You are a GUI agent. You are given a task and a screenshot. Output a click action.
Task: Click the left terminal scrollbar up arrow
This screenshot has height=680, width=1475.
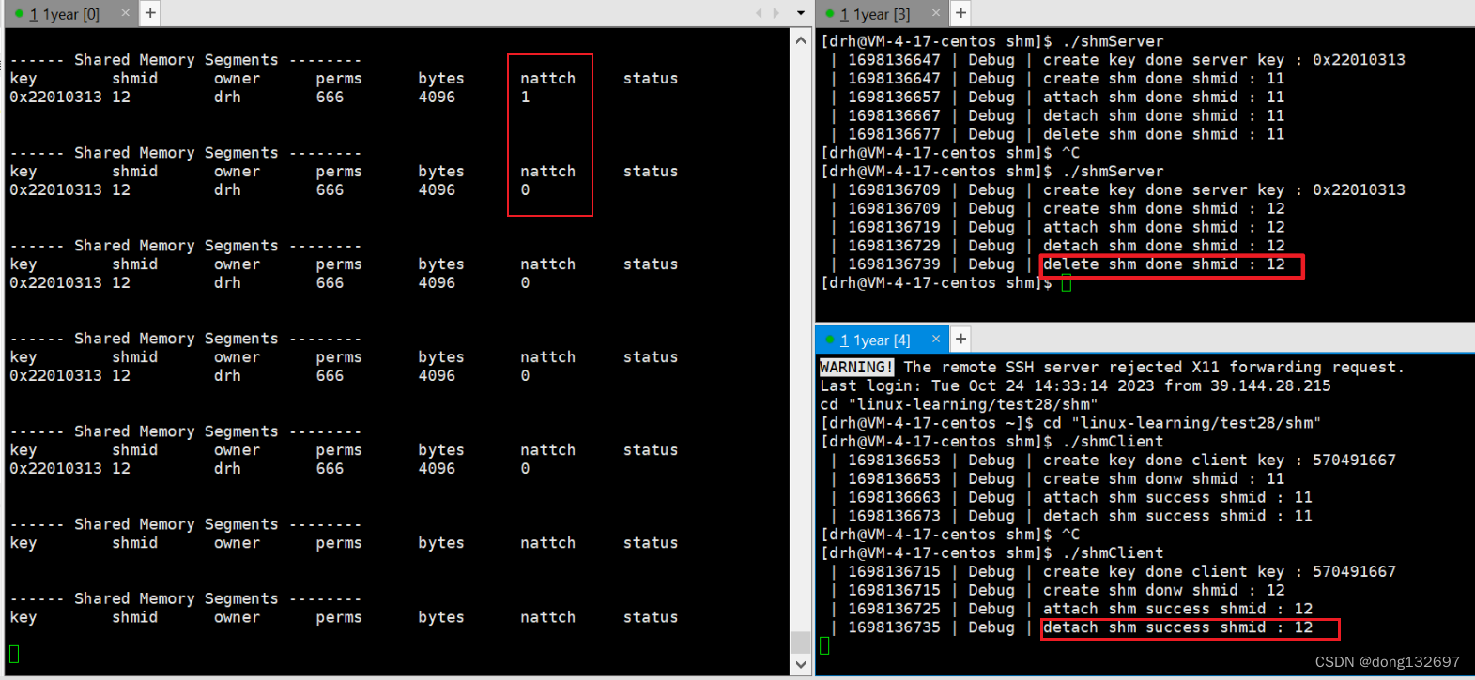[800, 40]
